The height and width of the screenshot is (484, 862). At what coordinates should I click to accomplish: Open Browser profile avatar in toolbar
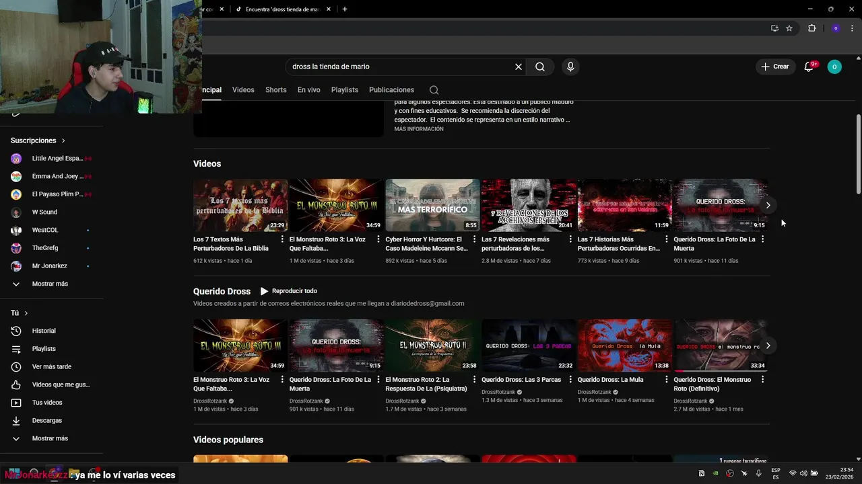point(836,28)
